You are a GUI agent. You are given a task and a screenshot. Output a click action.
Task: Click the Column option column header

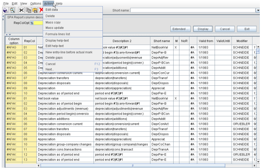pos(14,41)
